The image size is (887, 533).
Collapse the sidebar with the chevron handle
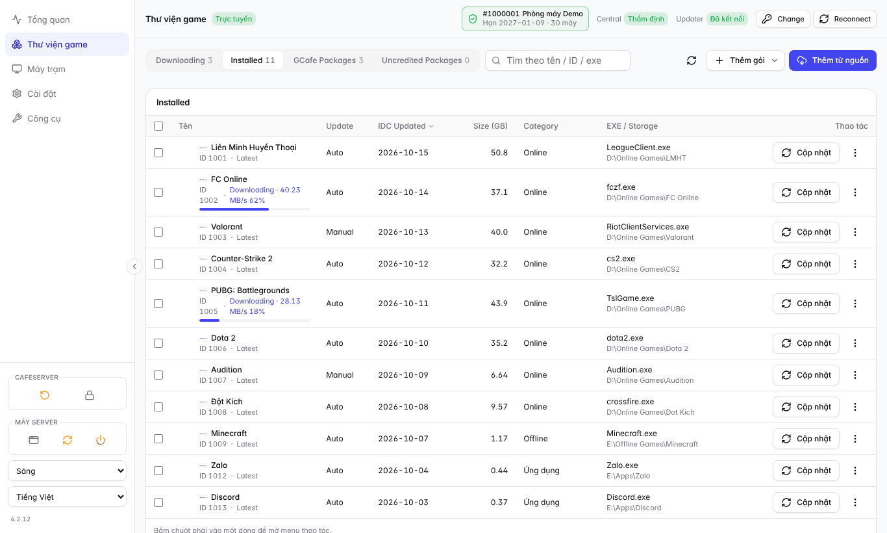134,266
